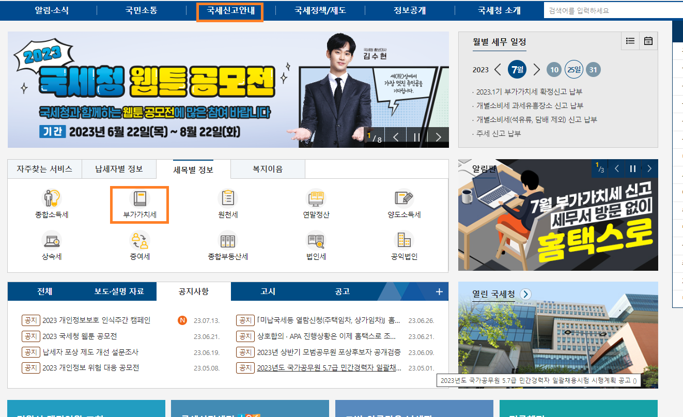Switch tax schedule to calendar view
This screenshot has height=417, width=683.
[x=648, y=41]
